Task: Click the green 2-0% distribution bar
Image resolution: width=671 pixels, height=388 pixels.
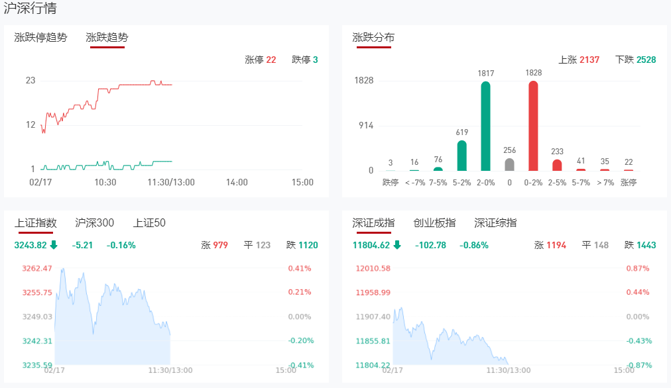Action: tap(485, 126)
